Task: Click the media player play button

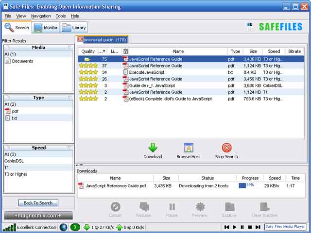Action: pos(234,227)
